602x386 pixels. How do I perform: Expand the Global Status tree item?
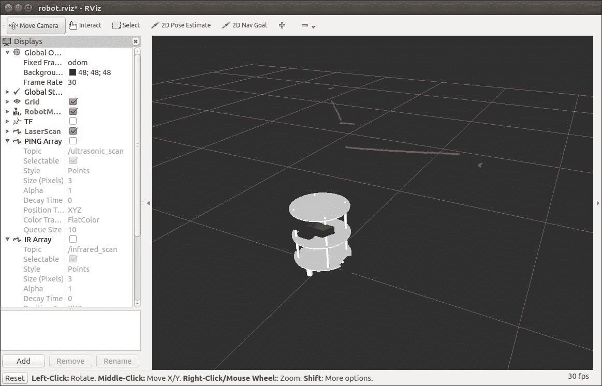(x=7, y=92)
